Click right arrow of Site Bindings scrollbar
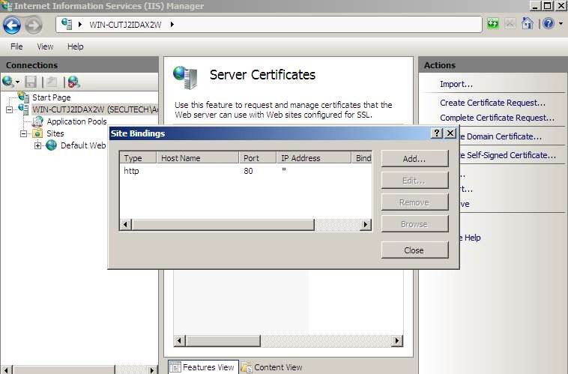This screenshot has width=568, height=374. click(x=366, y=225)
